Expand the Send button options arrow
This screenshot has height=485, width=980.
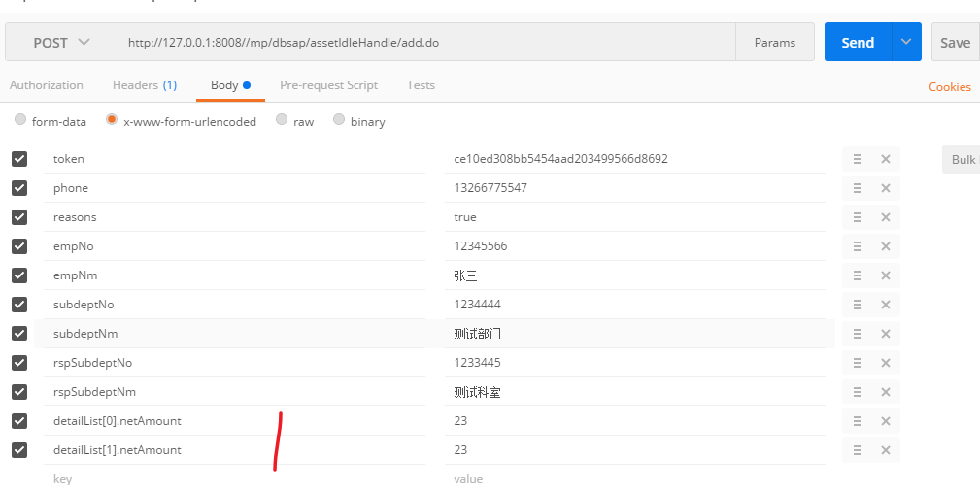pos(906,42)
